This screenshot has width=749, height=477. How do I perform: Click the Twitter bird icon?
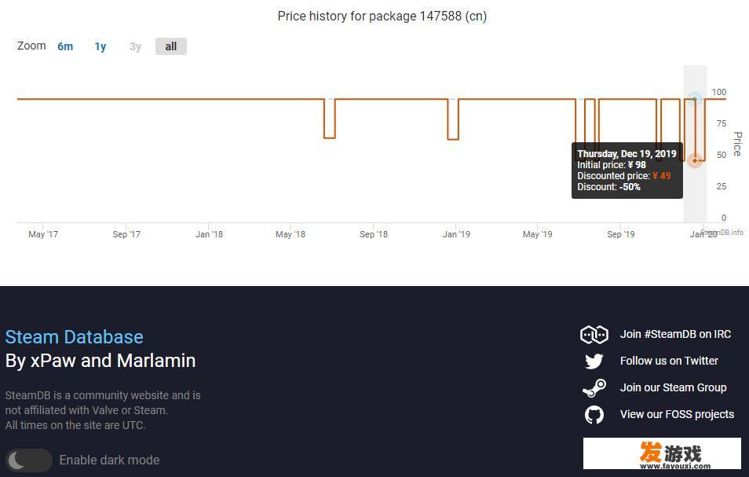tap(594, 361)
